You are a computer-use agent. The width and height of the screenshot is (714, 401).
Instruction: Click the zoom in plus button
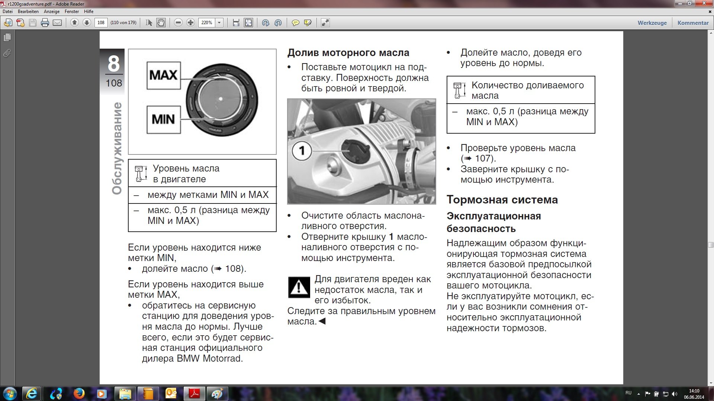coord(190,23)
